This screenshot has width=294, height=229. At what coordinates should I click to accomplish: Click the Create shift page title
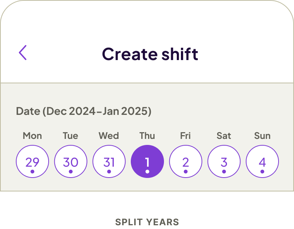click(x=150, y=54)
